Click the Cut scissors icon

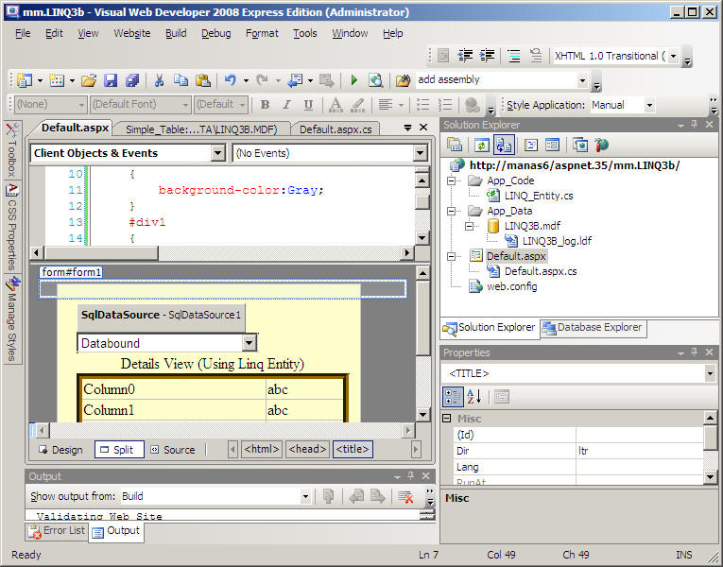click(x=160, y=80)
